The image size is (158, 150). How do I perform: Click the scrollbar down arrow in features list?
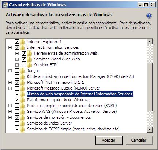click(x=149, y=129)
